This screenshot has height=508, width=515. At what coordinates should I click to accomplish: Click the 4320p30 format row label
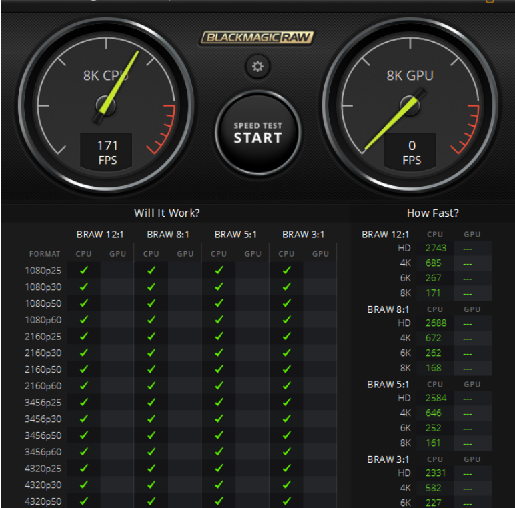[x=43, y=485]
